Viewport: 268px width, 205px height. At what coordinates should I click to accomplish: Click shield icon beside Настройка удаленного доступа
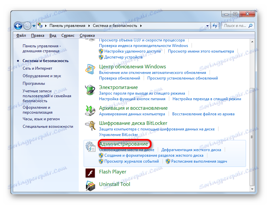pyautogui.click(x=101, y=51)
